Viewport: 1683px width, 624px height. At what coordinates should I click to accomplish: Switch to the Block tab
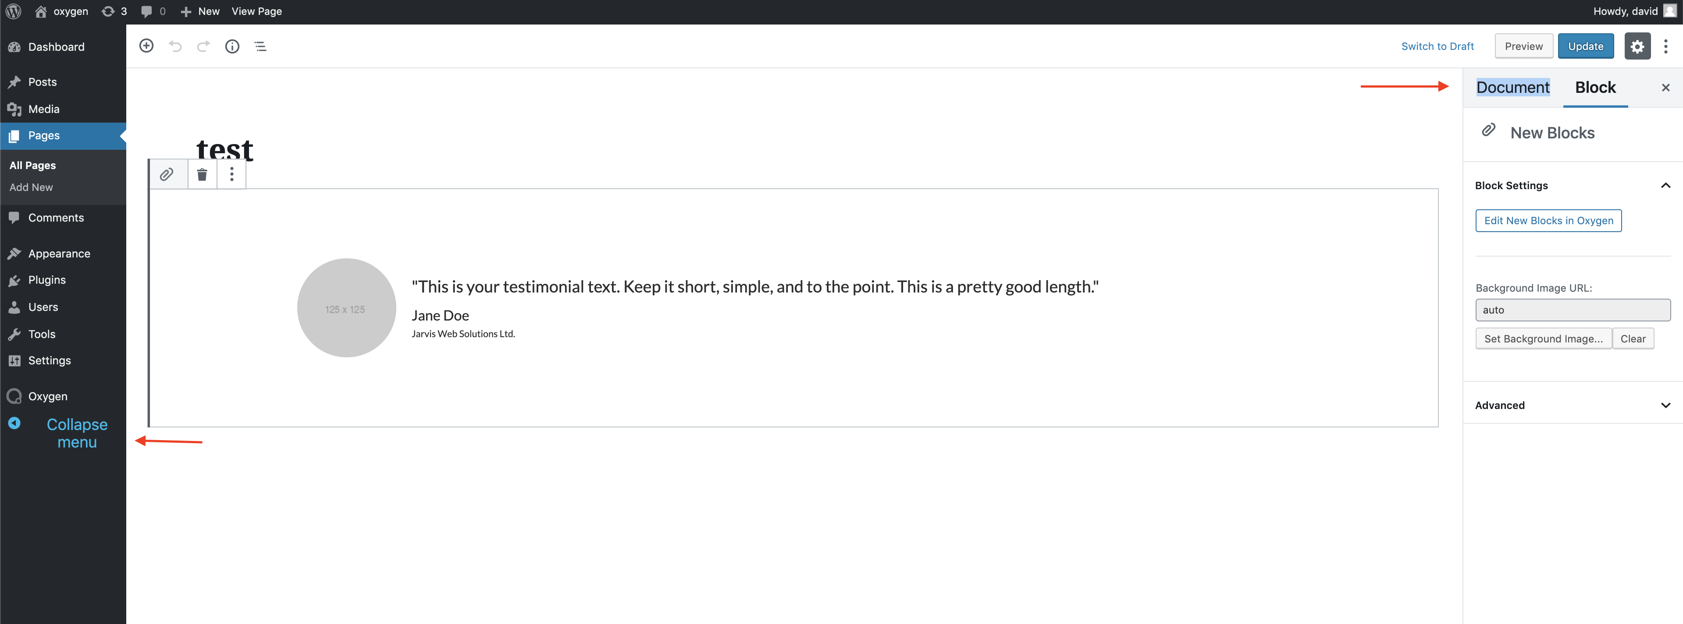point(1595,87)
